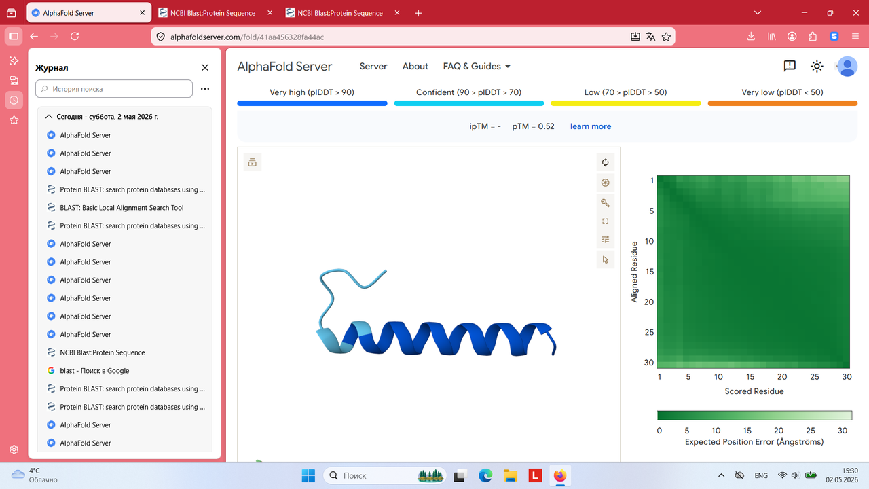Viewport: 869px width, 489px height.
Task: Bookmark this page with the star
Action: coord(666,37)
